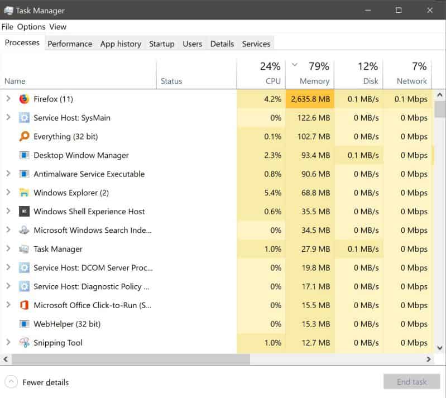Click the Antimalware Service Executable icon
Image resolution: width=446 pixels, height=398 pixels.
(24, 174)
